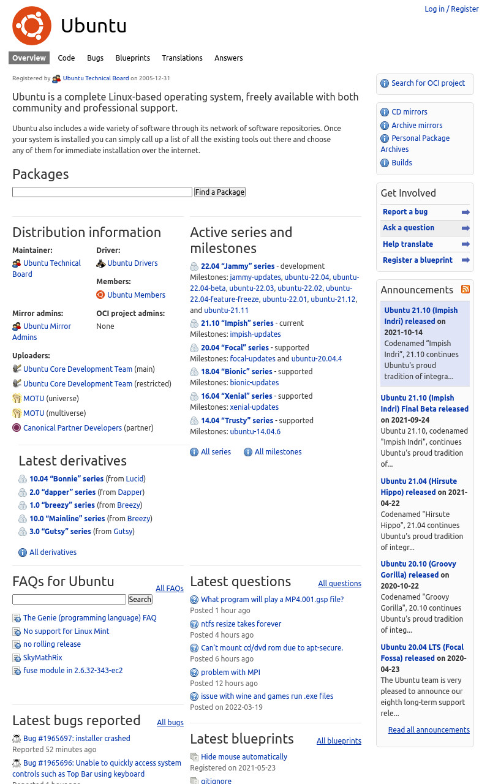Open the ubuntu-14.04.6 milestone link
This screenshot has height=784, width=490.
255,432
